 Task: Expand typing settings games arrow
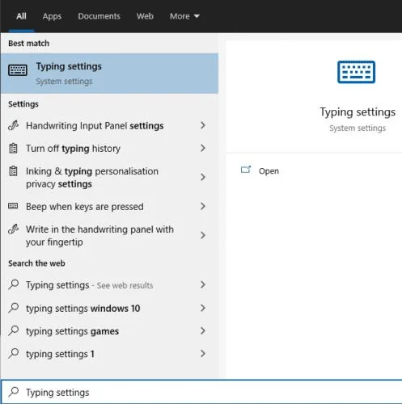pyautogui.click(x=203, y=330)
